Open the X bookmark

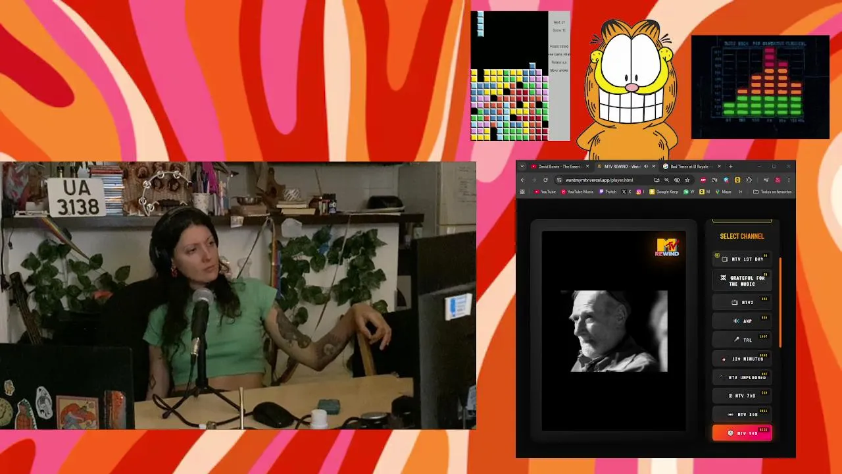pos(627,192)
